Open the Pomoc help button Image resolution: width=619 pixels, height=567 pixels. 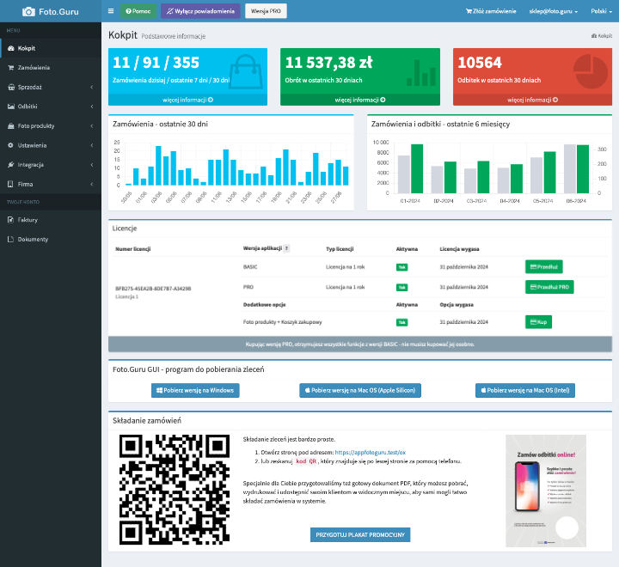(138, 11)
